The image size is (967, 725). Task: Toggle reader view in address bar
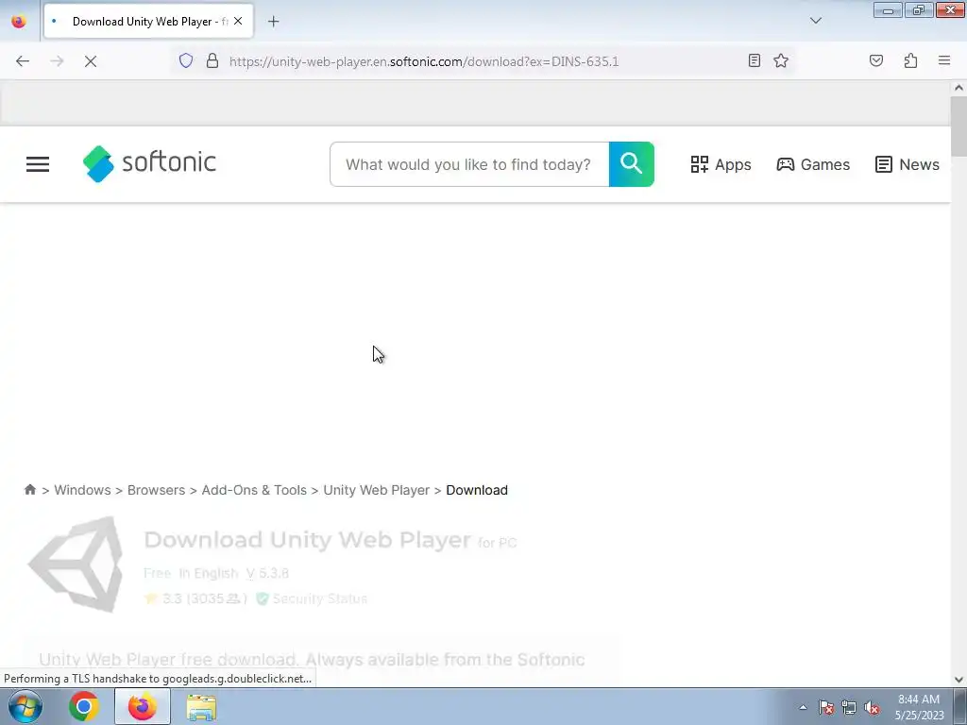click(755, 60)
